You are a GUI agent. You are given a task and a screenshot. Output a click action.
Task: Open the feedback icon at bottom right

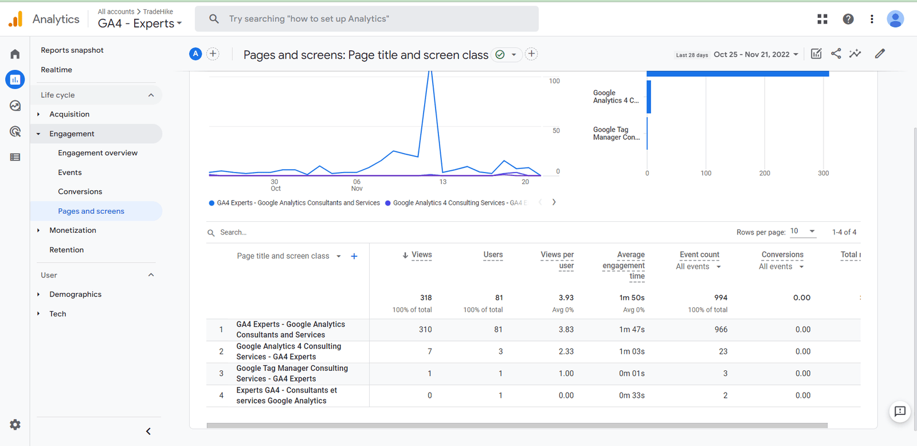pyautogui.click(x=900, y=412)
